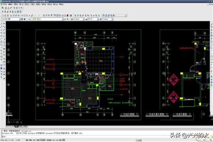This screenshot has width=213, height=142.
Task: Open the 文件 (File) menu
Action: coord(5,4)
